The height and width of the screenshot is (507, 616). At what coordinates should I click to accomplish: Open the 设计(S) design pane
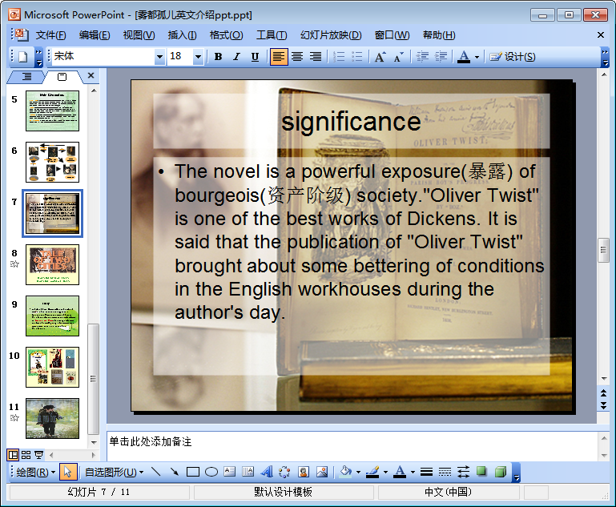click(x=513, y=57)
